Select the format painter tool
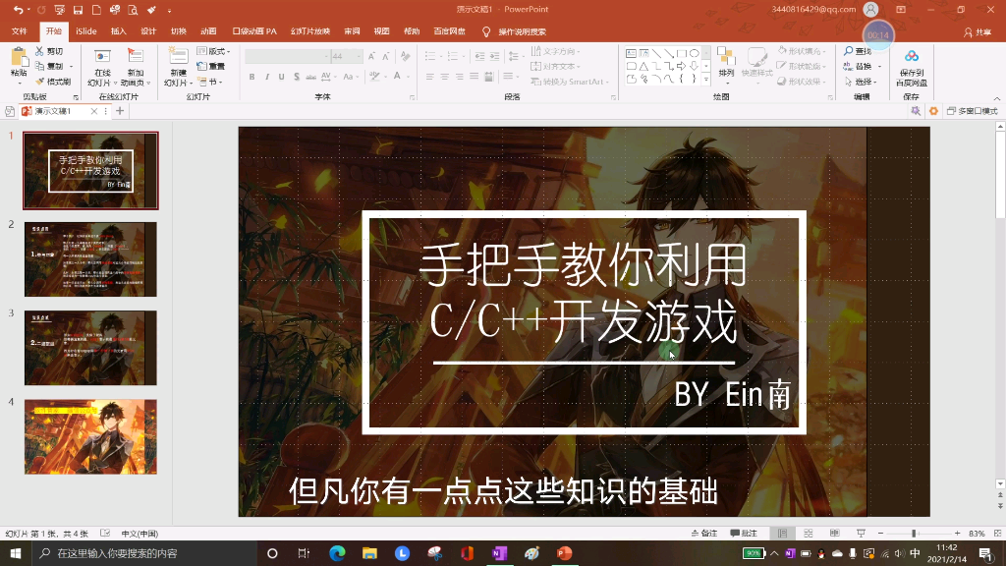 (x=39, y=80)
